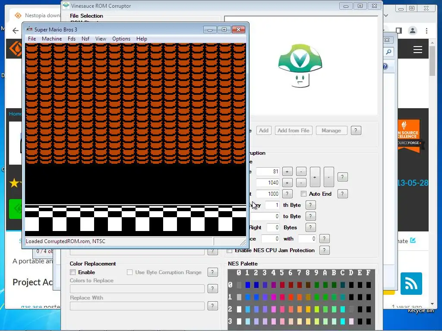The width and height of the screenshot is (442, 331).
Task: Open the Nsf menu
Action: click(x=85, y=38)
